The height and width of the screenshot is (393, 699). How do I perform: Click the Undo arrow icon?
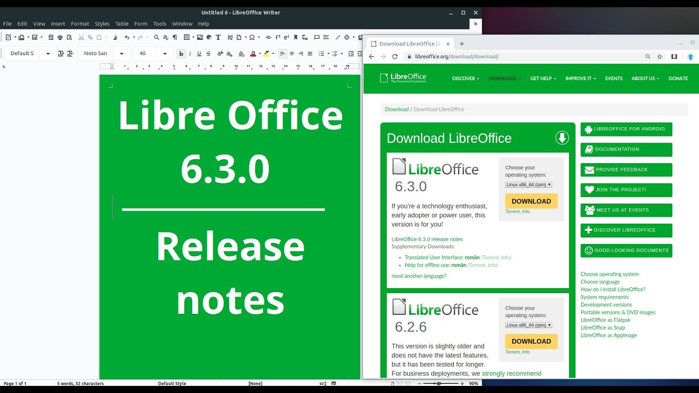pos(127,38)
